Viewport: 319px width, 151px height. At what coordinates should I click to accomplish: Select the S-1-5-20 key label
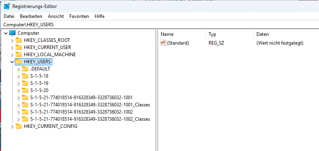point(39,90)
